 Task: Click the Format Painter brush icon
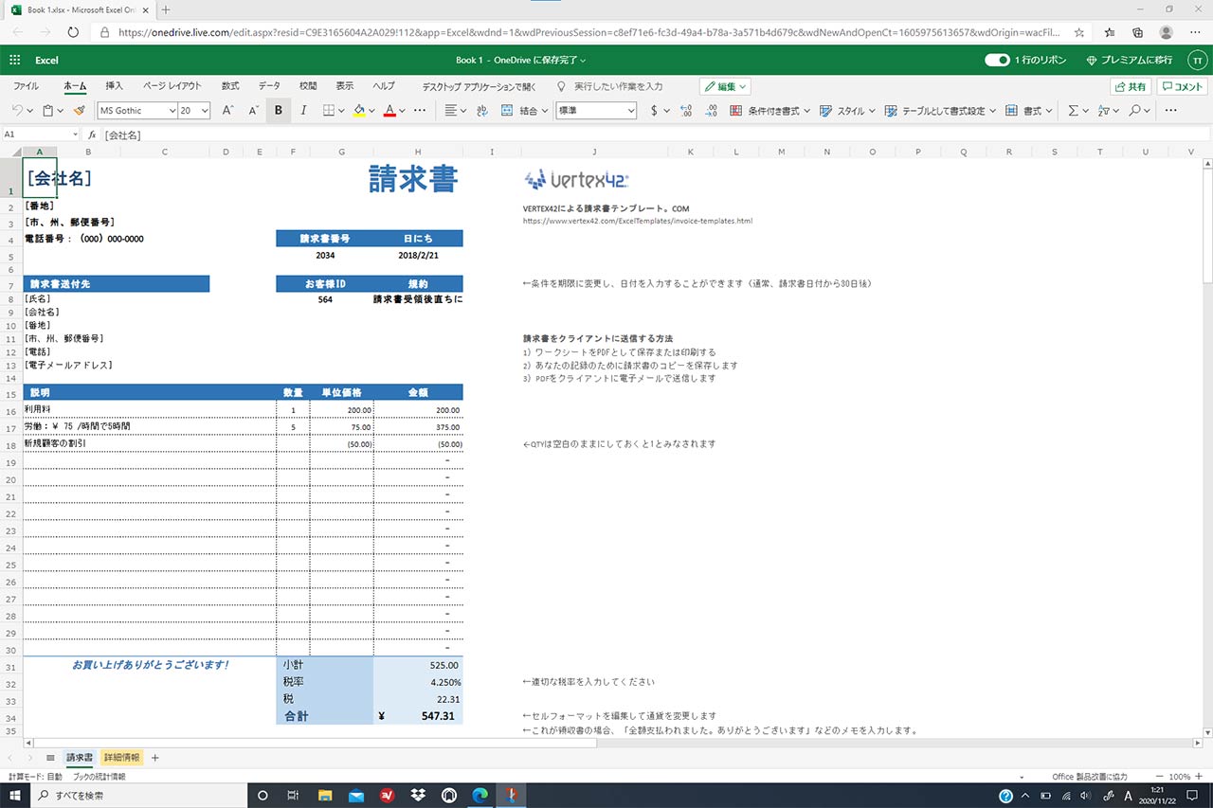coord(80,111)
